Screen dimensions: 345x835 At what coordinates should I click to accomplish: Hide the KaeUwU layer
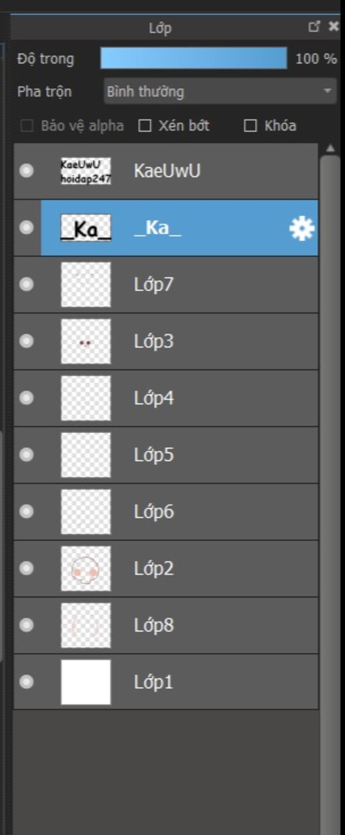pyautogui.click(x=26, y=171)
